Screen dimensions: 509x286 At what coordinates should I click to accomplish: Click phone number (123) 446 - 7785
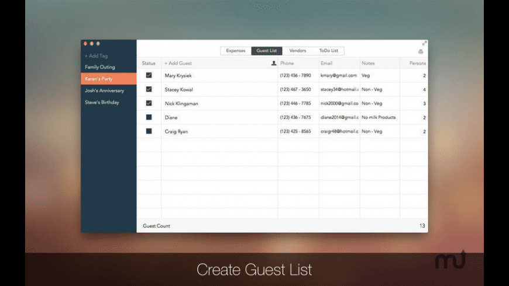pos(295,103)
